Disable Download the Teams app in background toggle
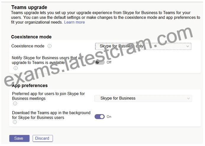Viewport: 205px width, 146px height. pyautogui.click(x=100, y=117)
